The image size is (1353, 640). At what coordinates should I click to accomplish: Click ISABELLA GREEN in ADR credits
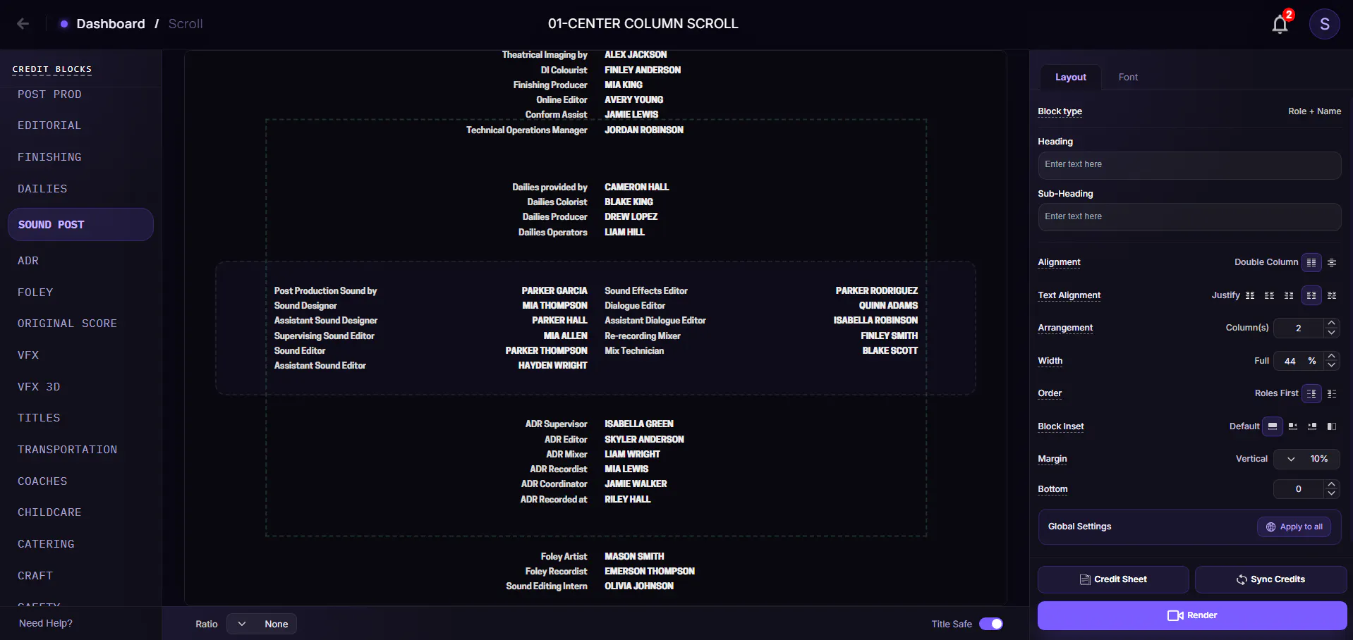pos(638,424)
